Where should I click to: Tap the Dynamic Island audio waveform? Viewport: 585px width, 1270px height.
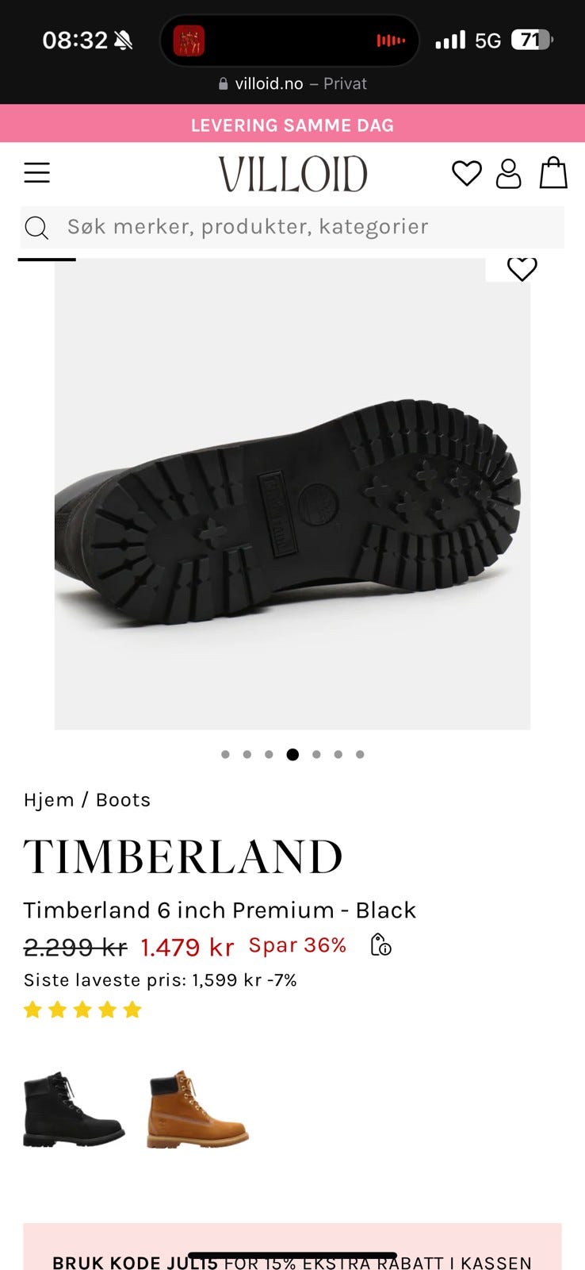point(391,40)
